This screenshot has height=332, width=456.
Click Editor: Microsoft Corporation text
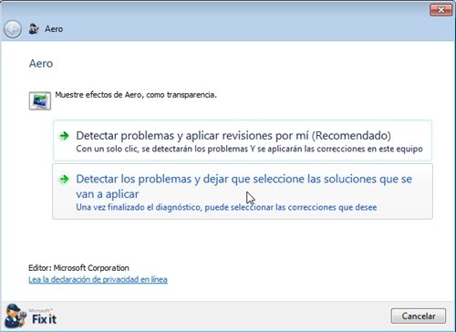78,268
